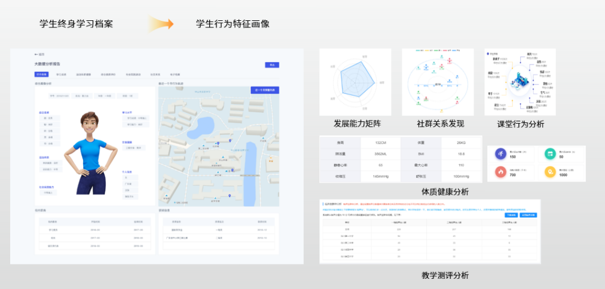Switch to the second tab in report
605x289 pixels.
pos(61,75)
